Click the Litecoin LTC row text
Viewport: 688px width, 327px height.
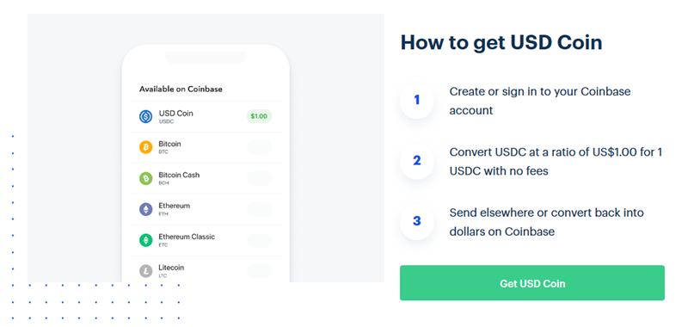(171, 271)
